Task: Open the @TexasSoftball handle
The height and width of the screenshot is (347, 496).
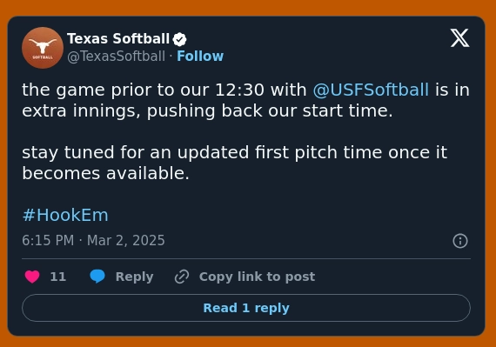Action: coord(116,57)
